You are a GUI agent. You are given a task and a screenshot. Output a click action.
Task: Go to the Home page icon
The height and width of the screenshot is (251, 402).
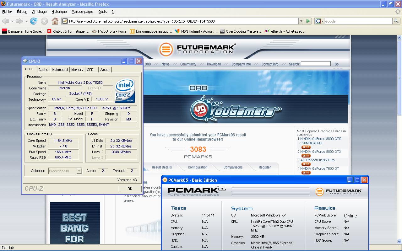(55, 21)
